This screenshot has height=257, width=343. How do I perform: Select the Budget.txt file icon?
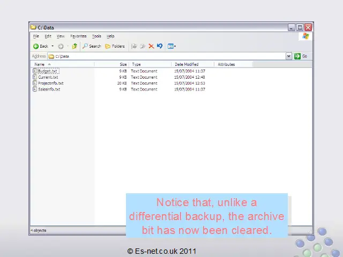click(x=35, y=71)
